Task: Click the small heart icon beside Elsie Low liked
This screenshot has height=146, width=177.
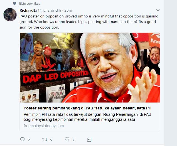Action: [x=14, y=4]
